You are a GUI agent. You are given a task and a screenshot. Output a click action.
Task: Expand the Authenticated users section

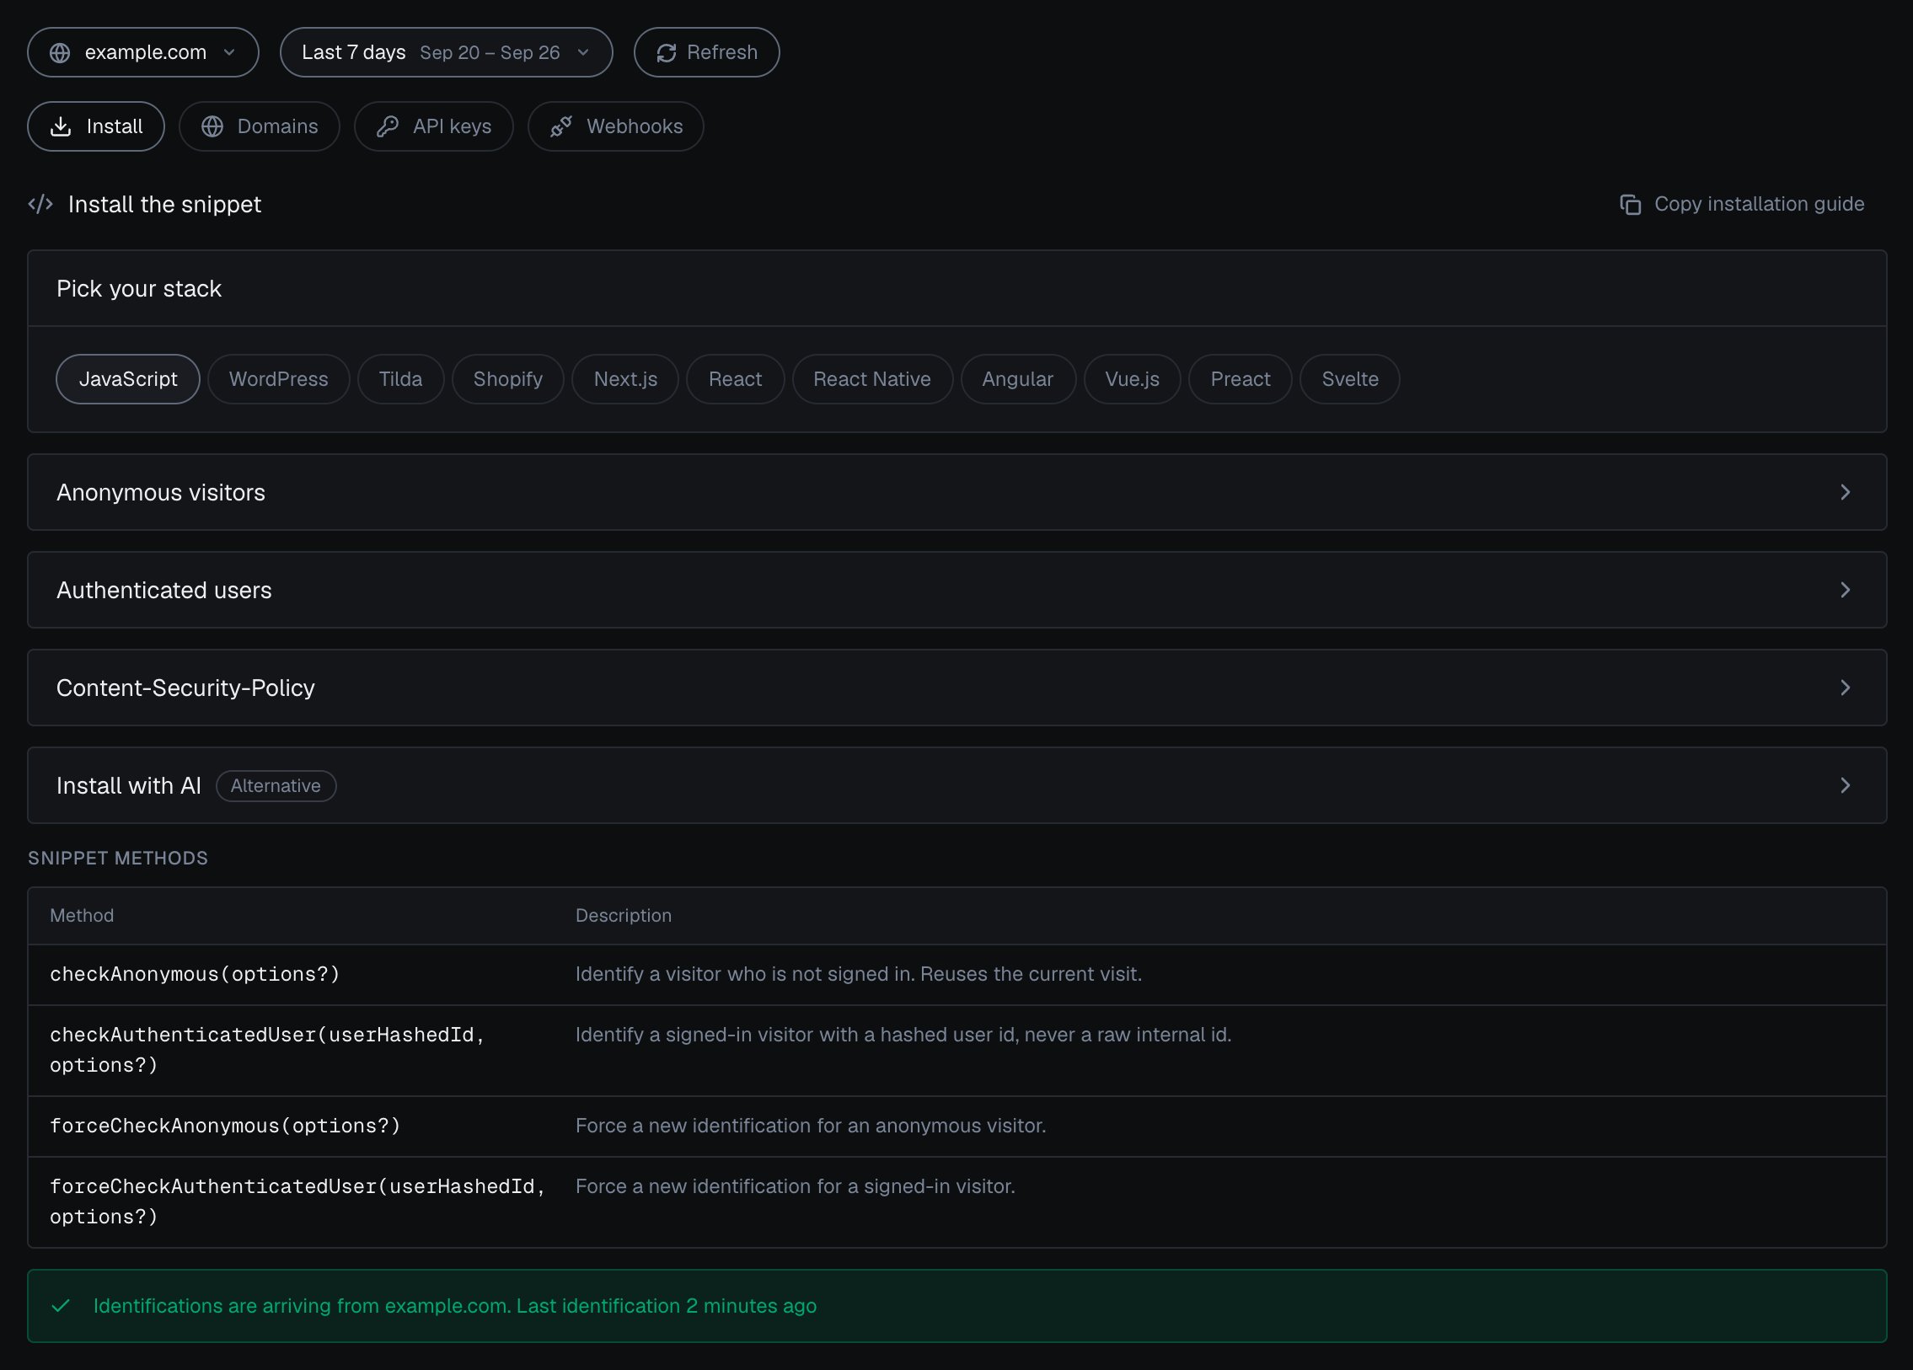tap(956, 590)
